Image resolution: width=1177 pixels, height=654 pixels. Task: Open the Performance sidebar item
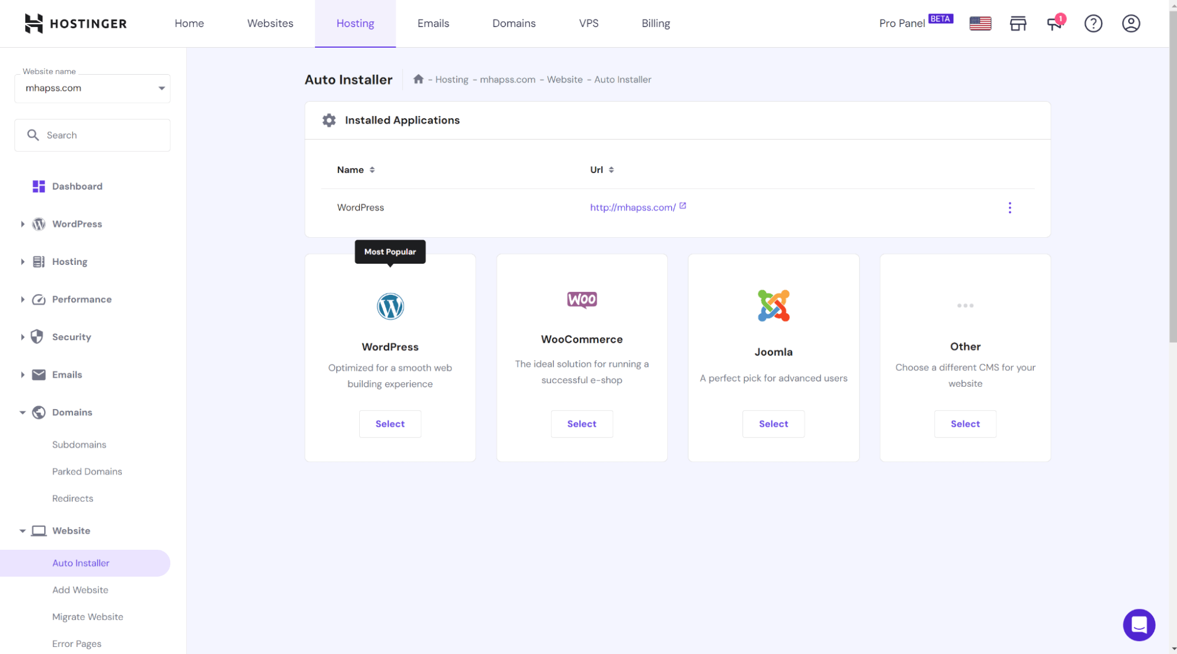[82, 299]
